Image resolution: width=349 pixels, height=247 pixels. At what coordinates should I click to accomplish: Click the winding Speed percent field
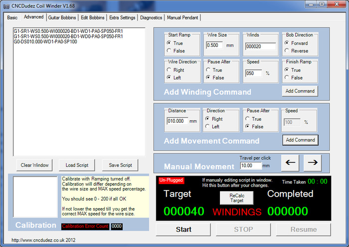point(254,73)
